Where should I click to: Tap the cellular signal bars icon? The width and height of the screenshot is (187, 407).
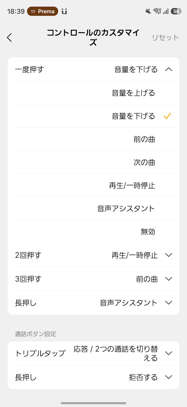point(166,11)
